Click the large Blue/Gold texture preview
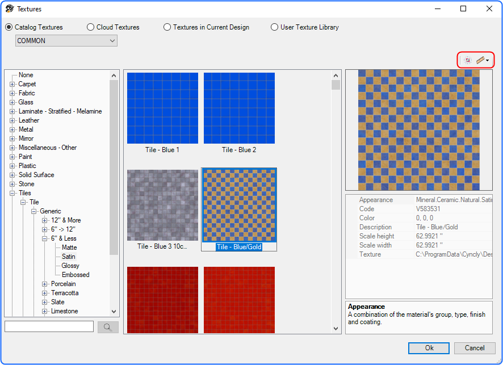The width and height of the screenshot is (503, 365). coord(419,130)
